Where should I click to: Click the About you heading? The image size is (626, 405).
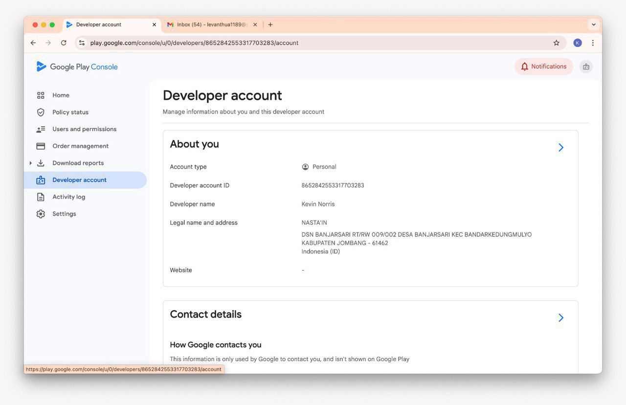point(194,144)
